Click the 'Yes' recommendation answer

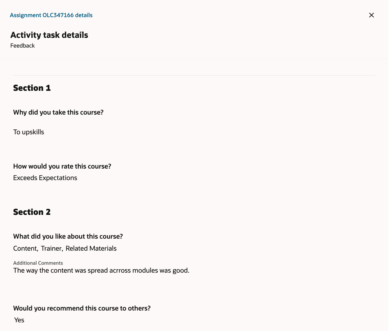(x=19, y=320)
